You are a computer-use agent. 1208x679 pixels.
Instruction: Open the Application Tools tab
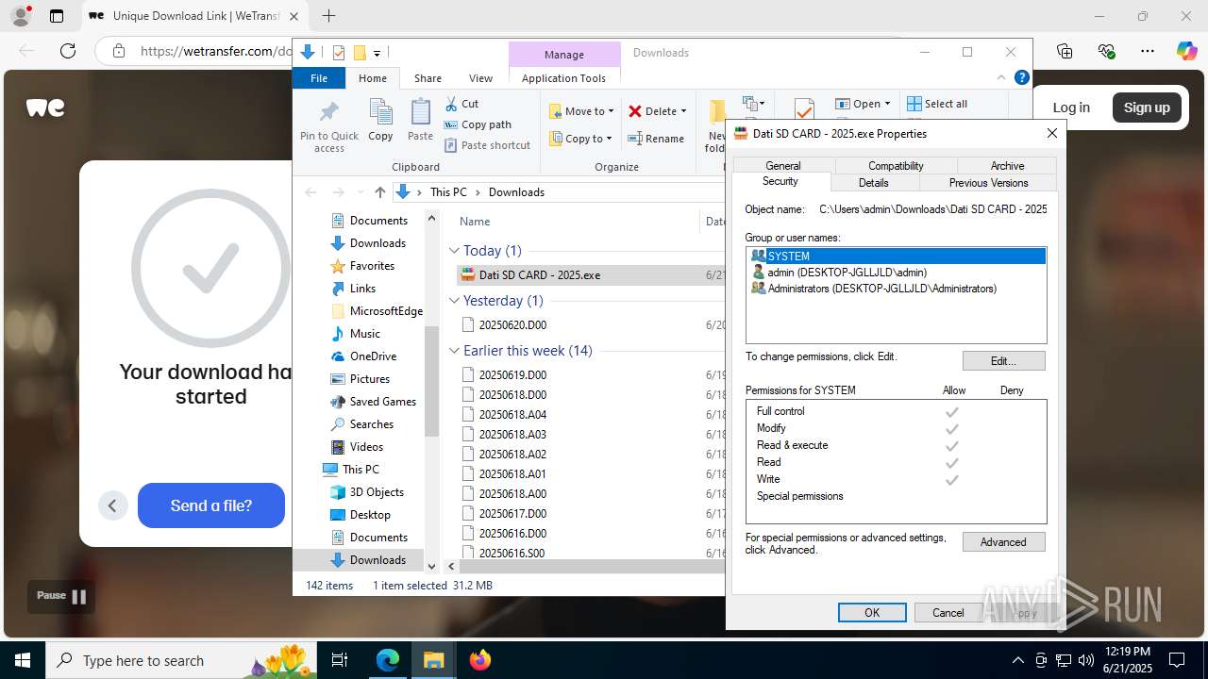click(x=563, y=78)
